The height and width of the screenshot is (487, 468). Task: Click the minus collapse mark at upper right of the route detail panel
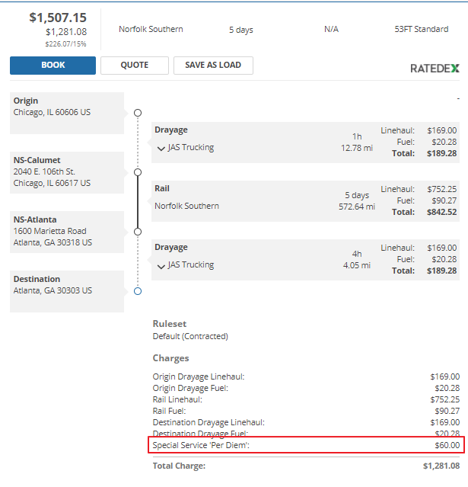(458, 99)
